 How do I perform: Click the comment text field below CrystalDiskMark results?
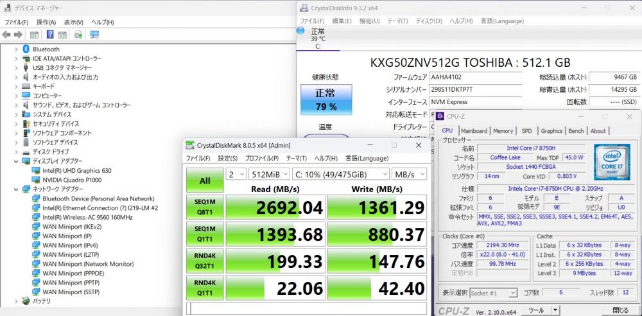pyautogui.click(x=306, y=308)
